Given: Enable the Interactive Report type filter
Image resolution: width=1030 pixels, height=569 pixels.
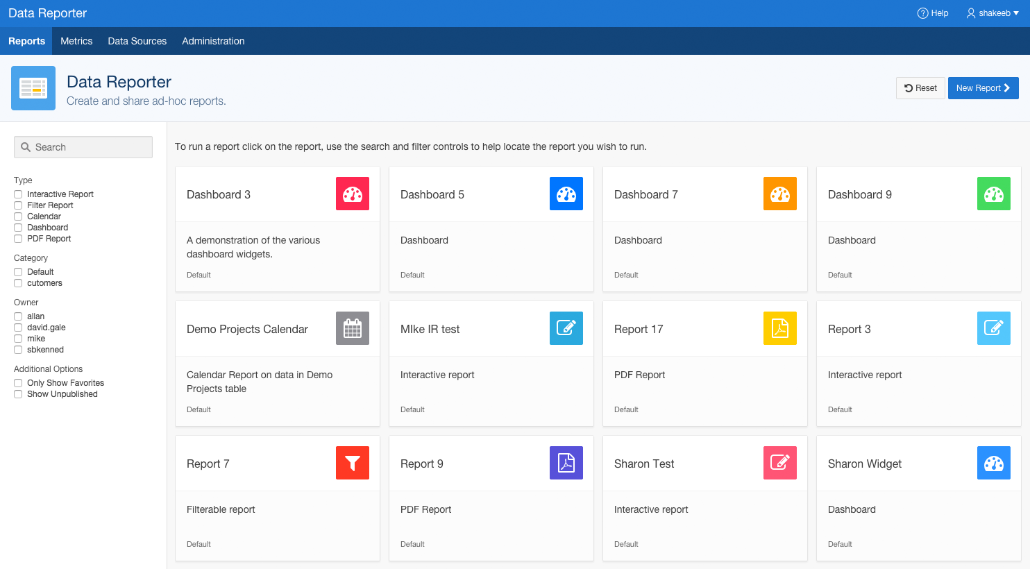Looking at the screenshot, I should (19, 194).
